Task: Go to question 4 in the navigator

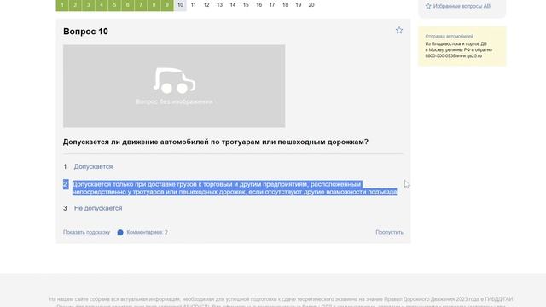Action: (x=102, y=5)
